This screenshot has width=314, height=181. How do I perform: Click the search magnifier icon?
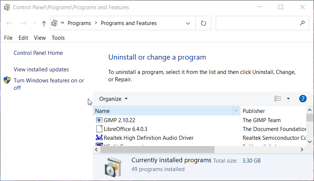(x=302, y=23)
